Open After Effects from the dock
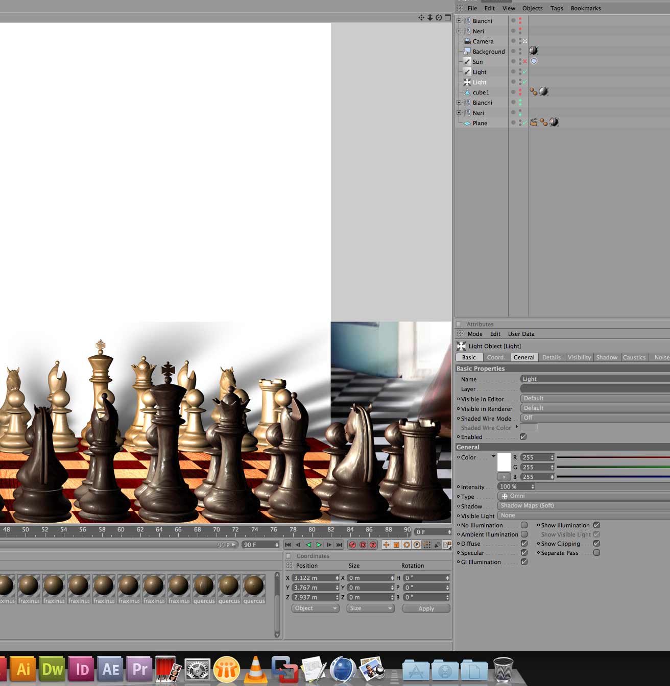Viewport: 670px width, 686px height. pos(111,669)
